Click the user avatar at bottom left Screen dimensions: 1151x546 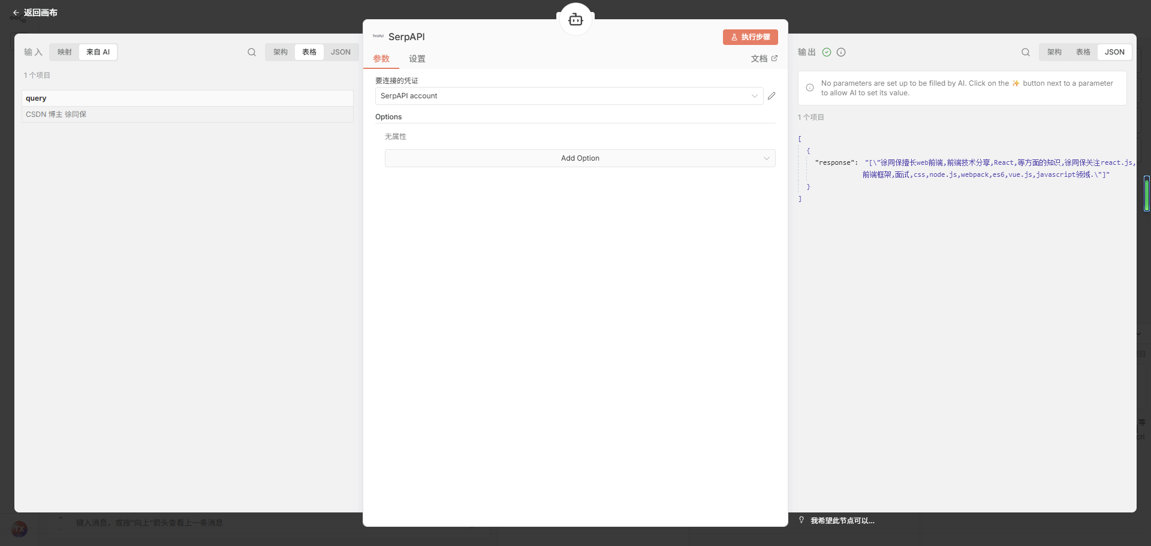coord(20,529)
